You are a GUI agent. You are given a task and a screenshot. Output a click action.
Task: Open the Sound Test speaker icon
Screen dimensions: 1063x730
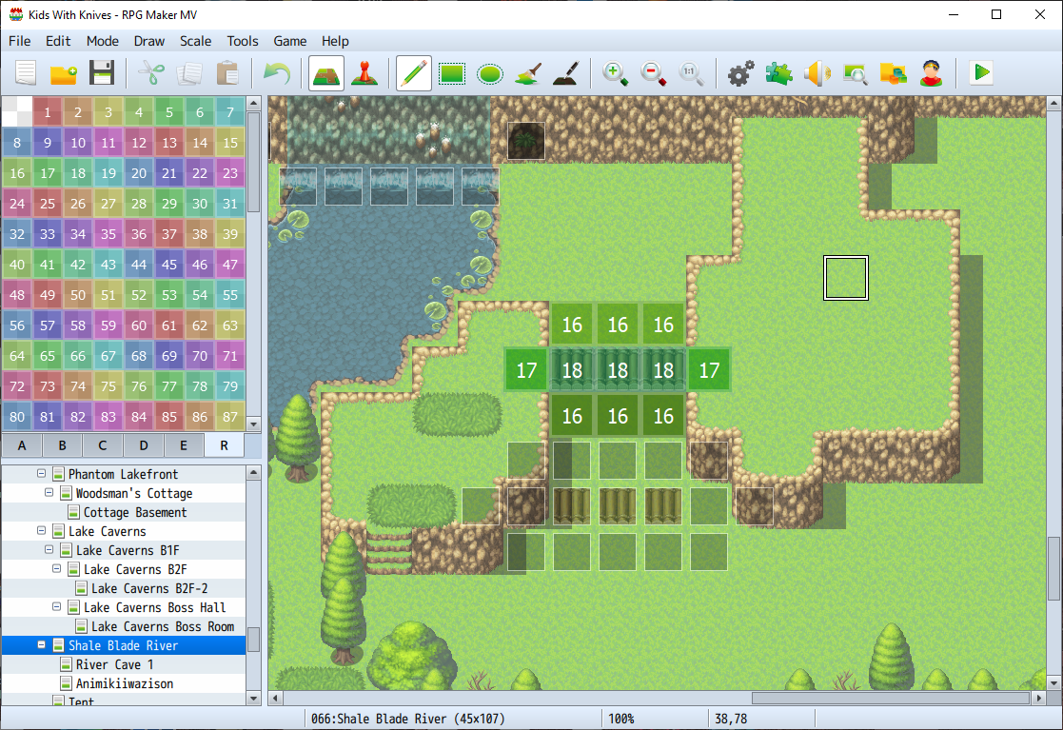point(817,73)
